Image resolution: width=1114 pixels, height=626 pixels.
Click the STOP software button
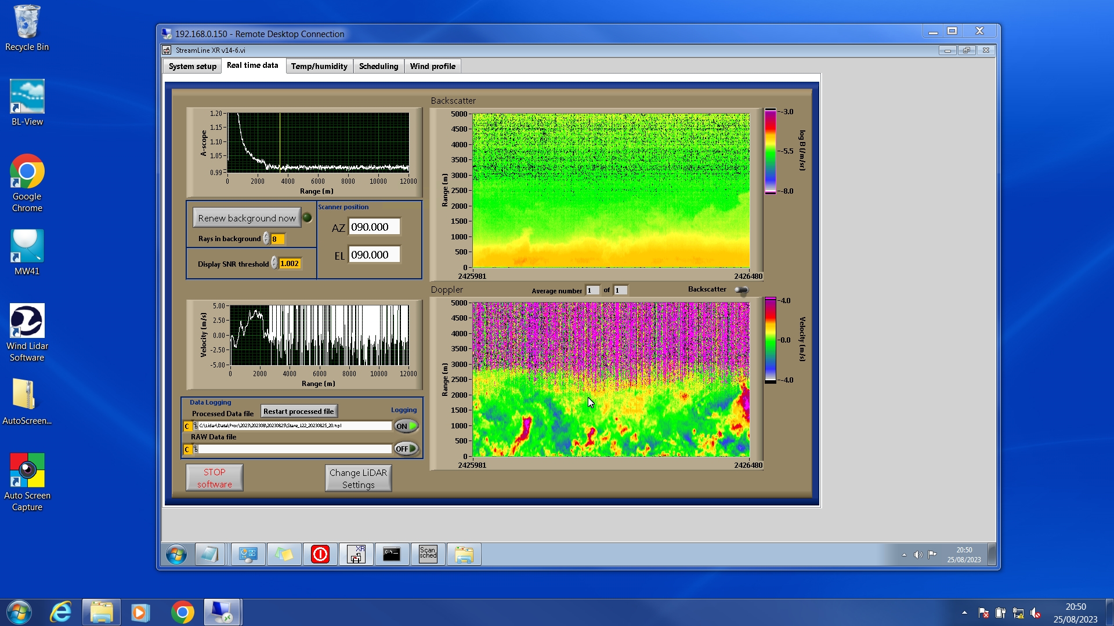tap(214, 478)
